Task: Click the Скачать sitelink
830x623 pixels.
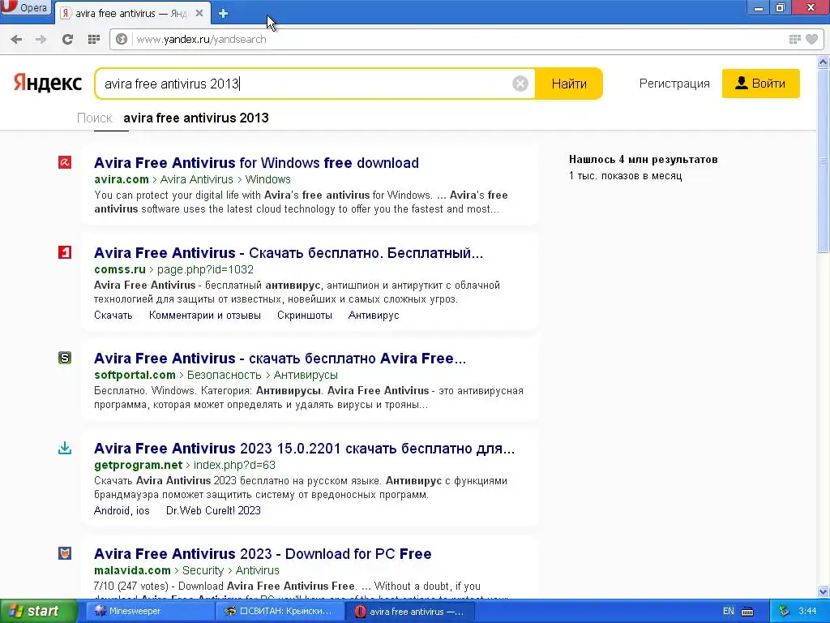Action: point(113,316)
